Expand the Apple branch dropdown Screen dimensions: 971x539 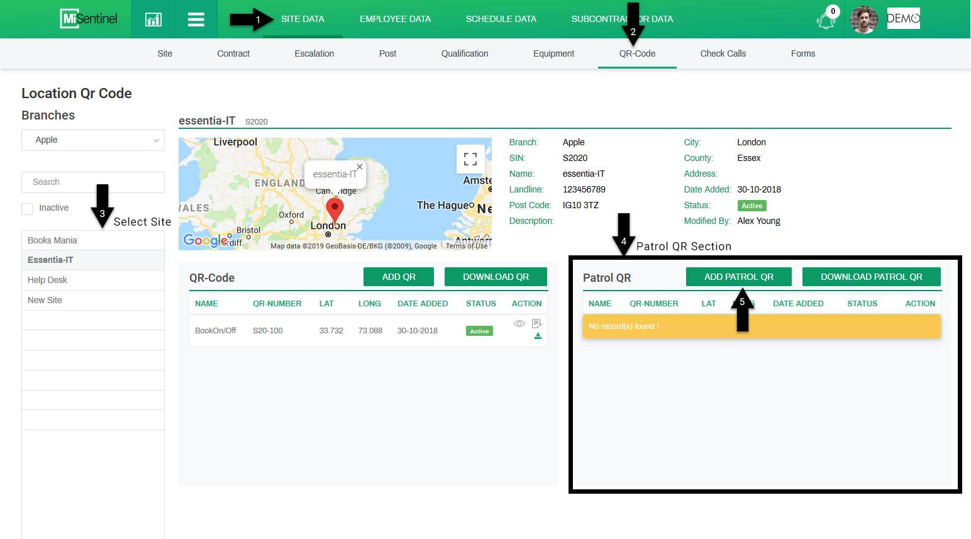(x=93, y=140)
